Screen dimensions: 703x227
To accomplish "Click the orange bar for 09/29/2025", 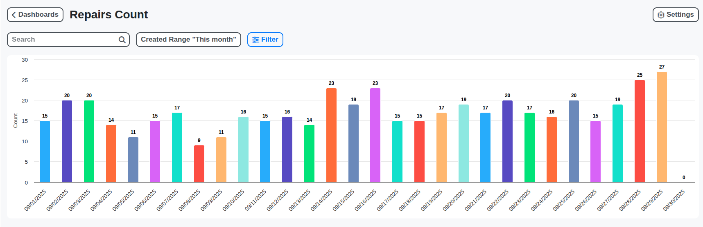I will click(x=662, y=127).
